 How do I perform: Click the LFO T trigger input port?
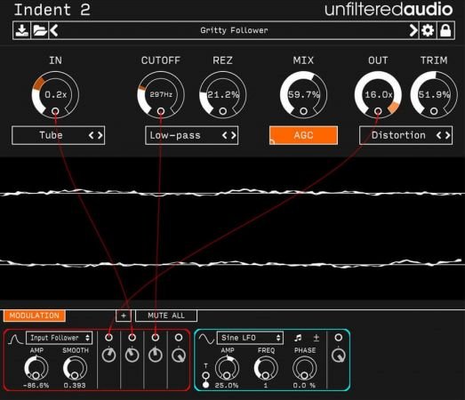[x=205, y=376]
